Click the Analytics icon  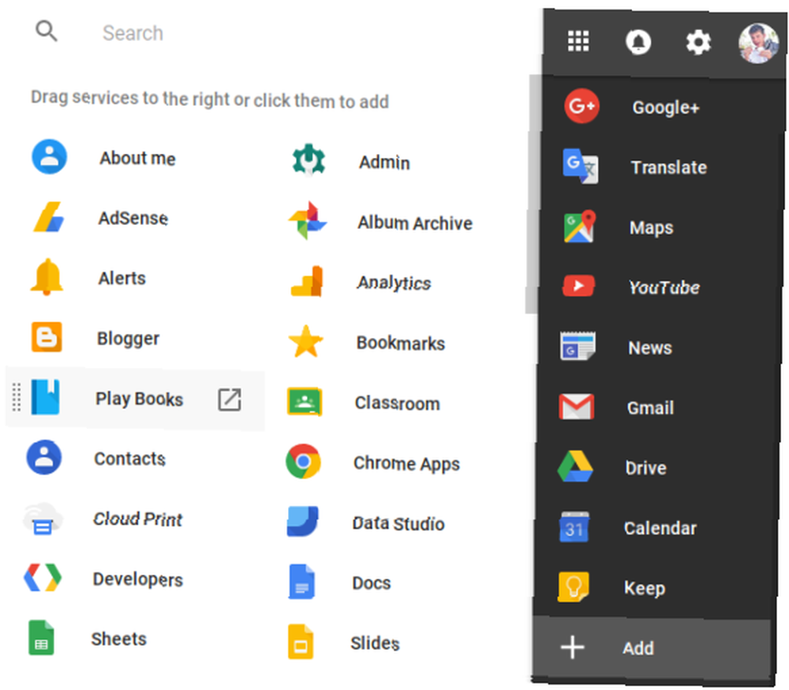pyautogui.click(x=307, y=281)
